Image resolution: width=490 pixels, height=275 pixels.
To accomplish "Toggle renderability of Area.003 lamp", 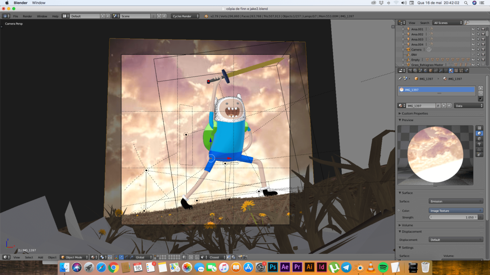I will click(483, 40).
